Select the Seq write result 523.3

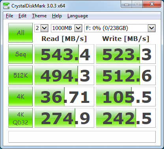click(126, 54)
